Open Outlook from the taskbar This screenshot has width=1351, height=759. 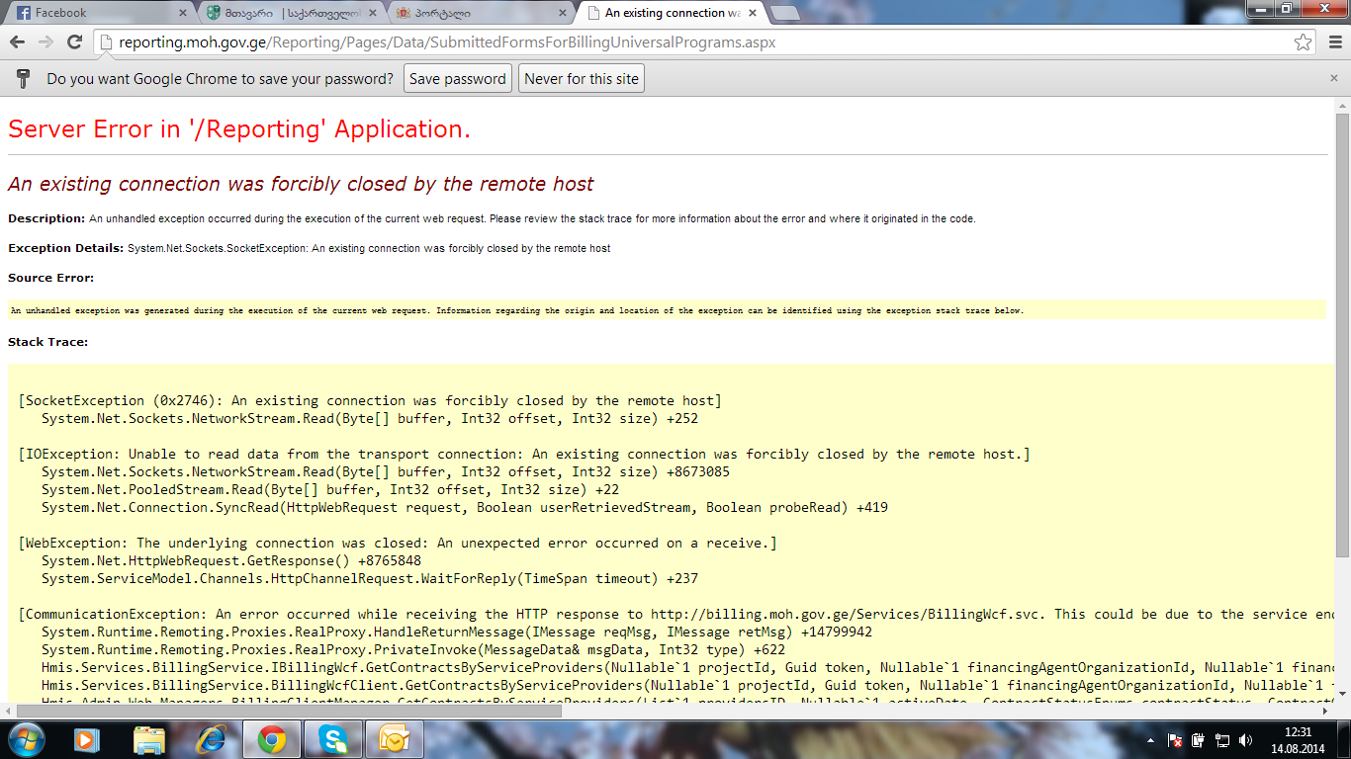click(x=394, y=739)
